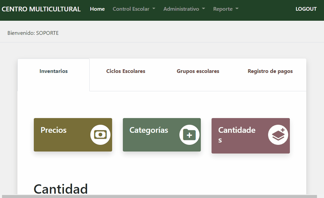Click LOGOUT to sign out

click(306, 9)
